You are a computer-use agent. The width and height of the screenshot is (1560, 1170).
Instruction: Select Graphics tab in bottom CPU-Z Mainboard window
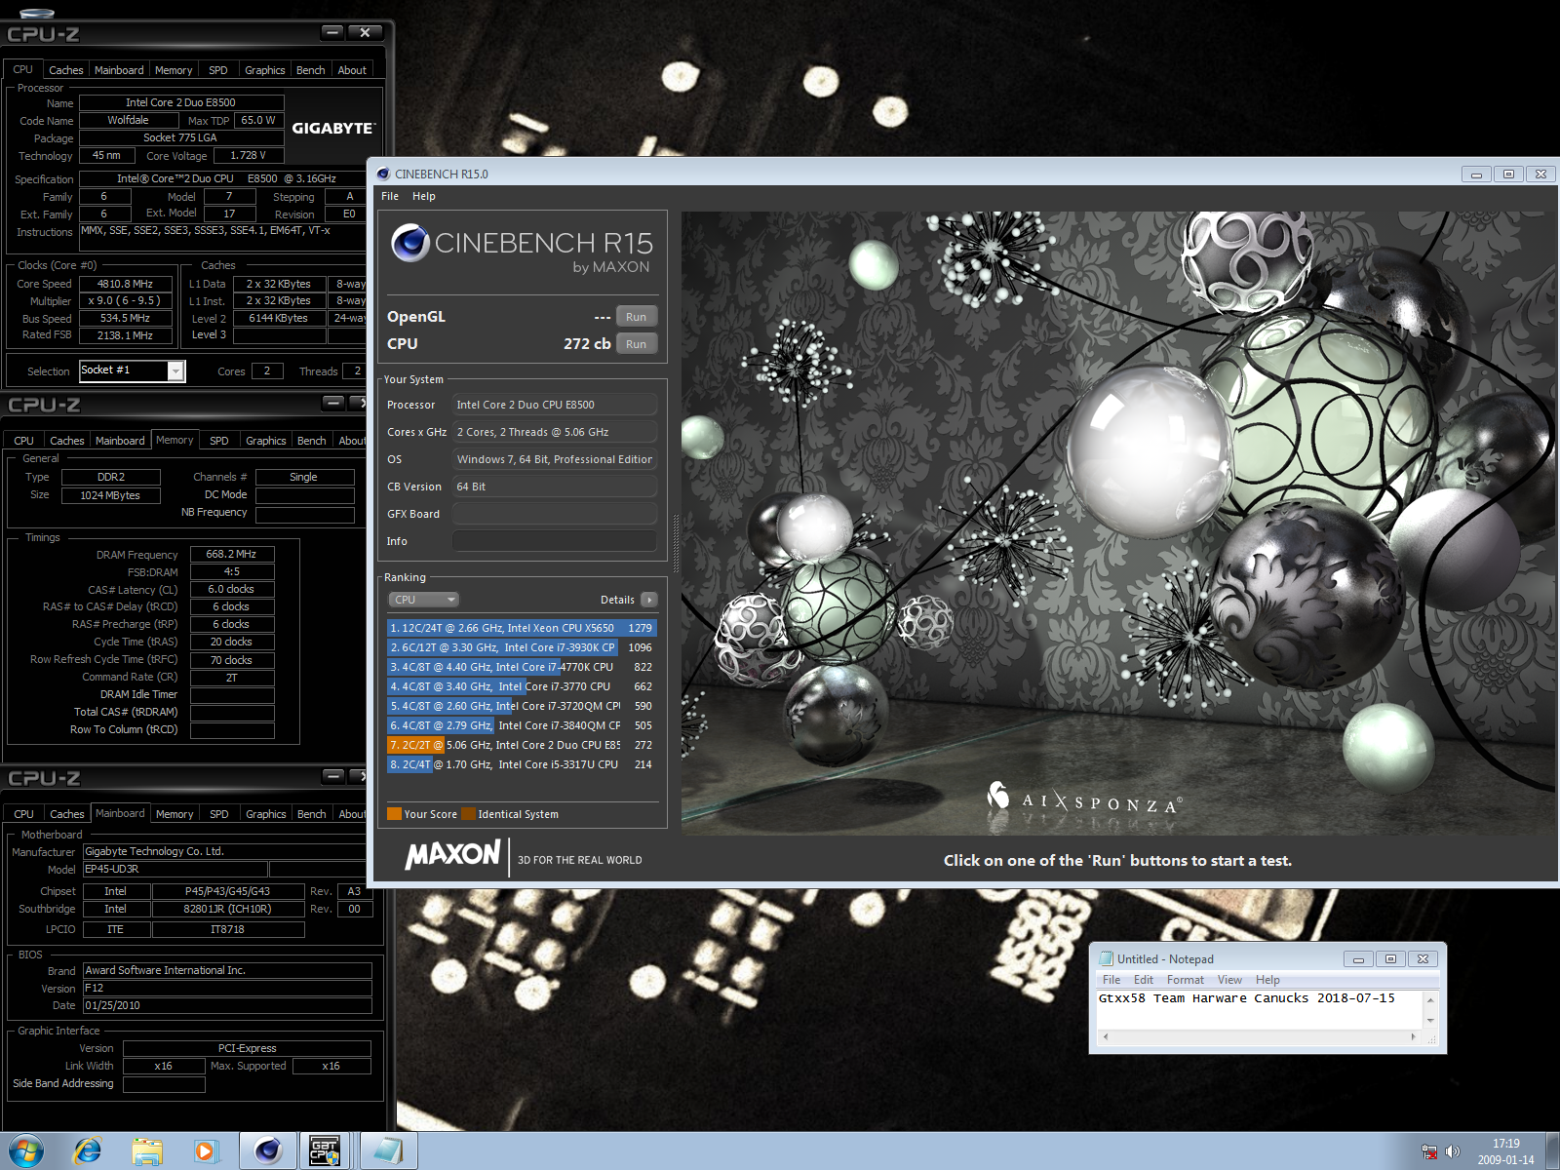point(266,814)
